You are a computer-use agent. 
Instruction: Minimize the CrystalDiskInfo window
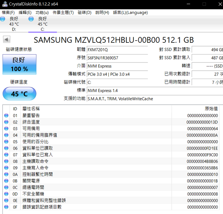coord(188,4)
